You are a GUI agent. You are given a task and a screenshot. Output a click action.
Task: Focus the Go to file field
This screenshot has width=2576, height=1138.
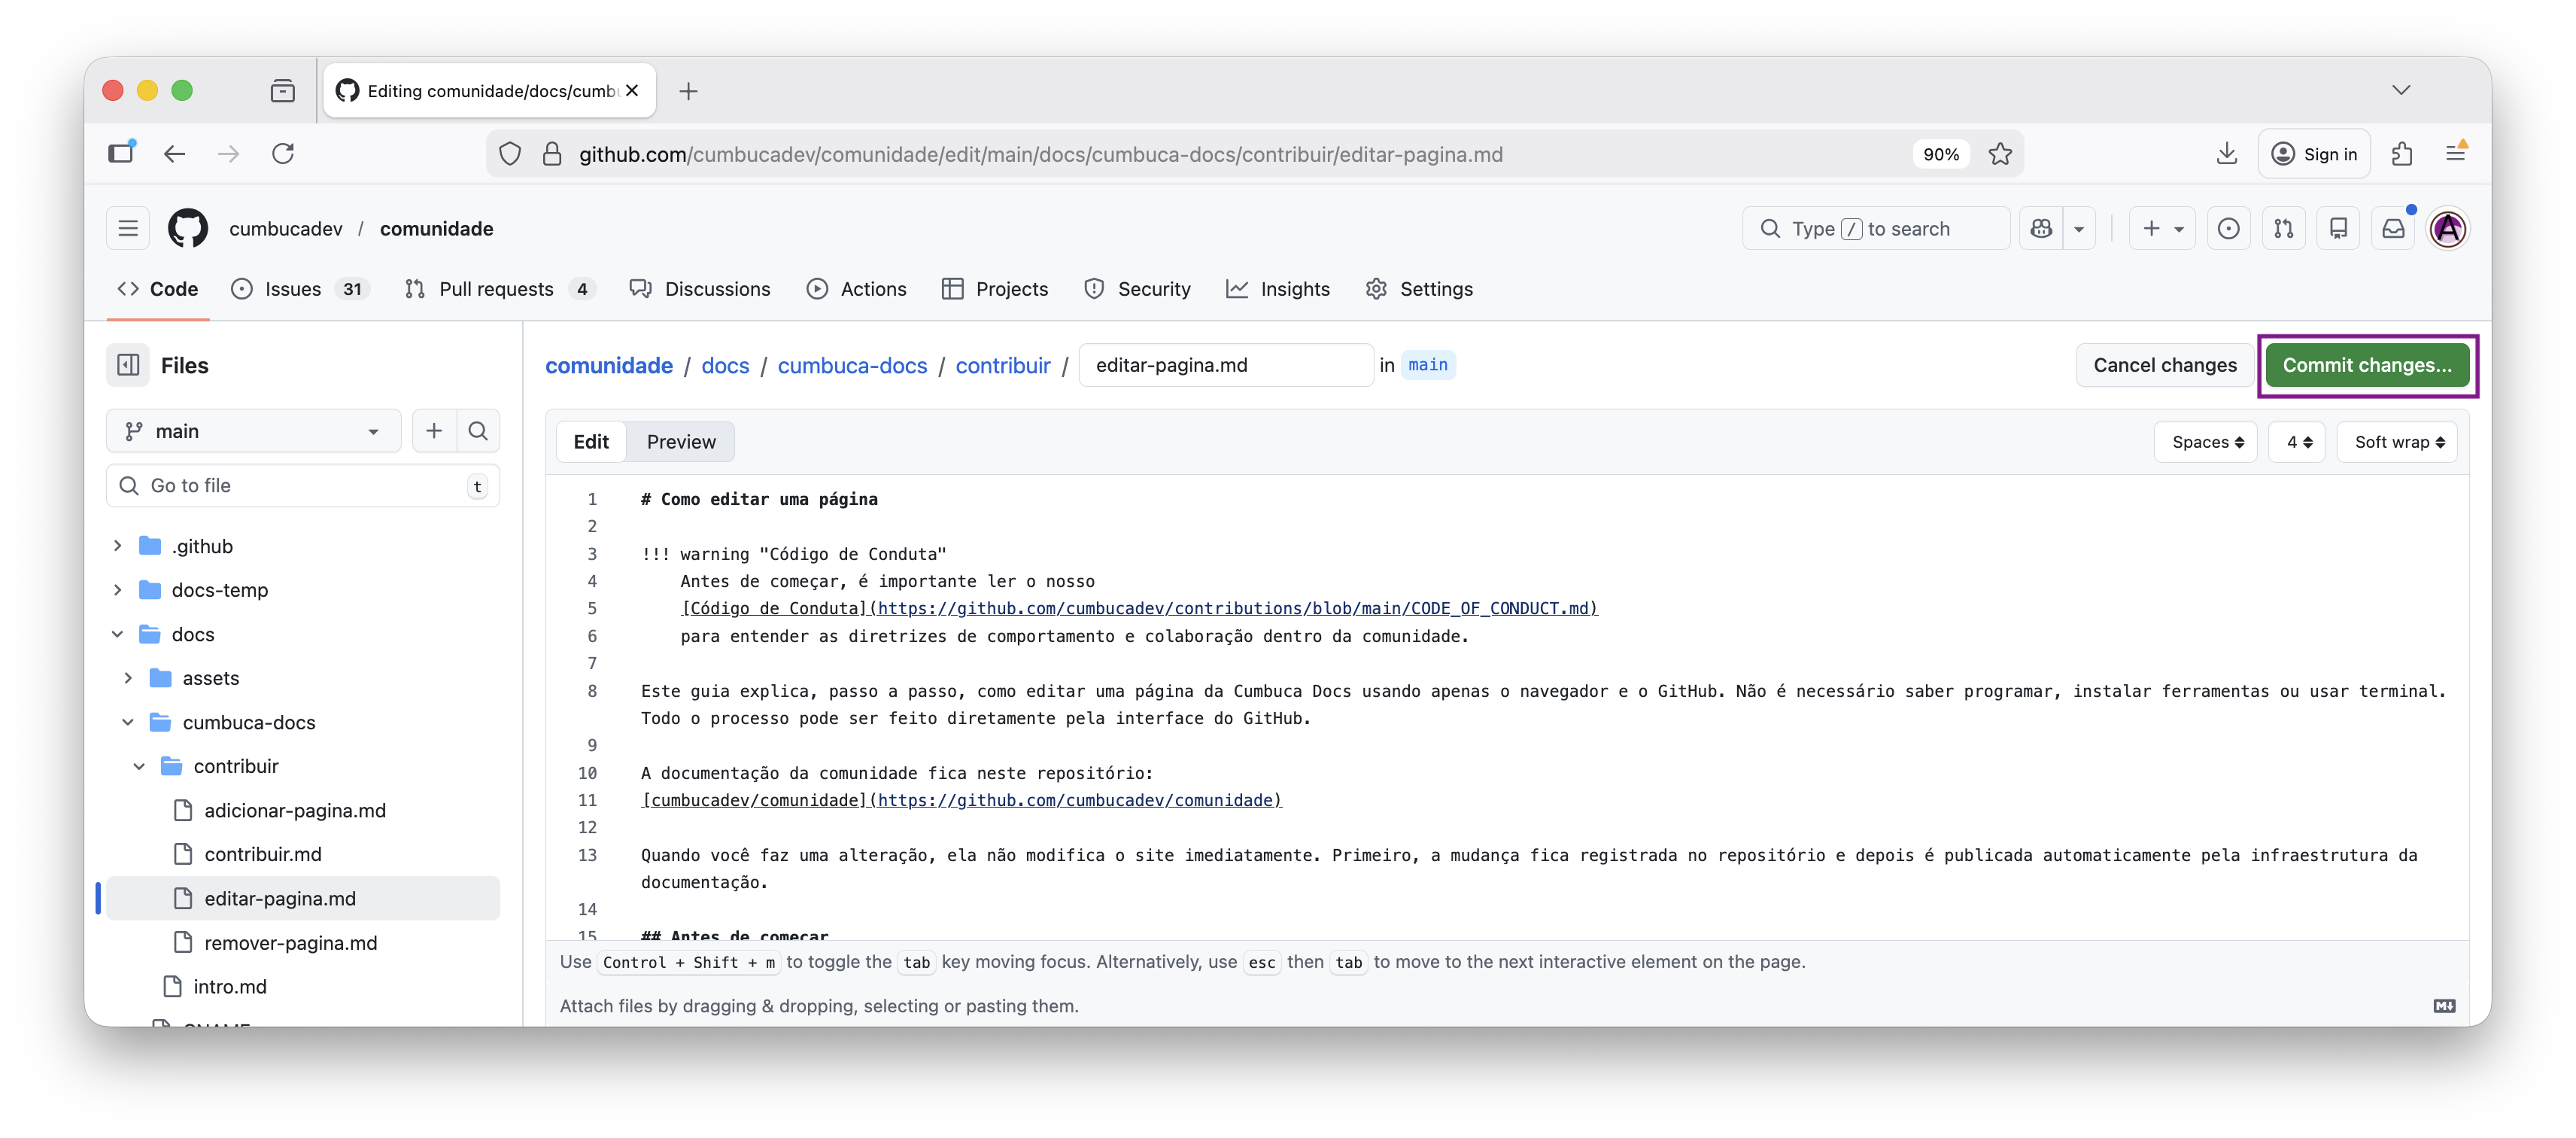click(303, 485)
